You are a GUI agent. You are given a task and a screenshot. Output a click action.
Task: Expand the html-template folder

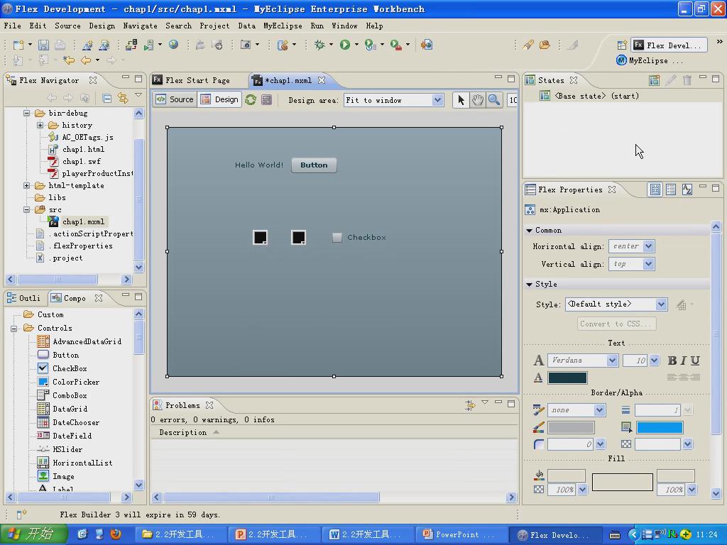pyautogui.click(x=26, y=185)
